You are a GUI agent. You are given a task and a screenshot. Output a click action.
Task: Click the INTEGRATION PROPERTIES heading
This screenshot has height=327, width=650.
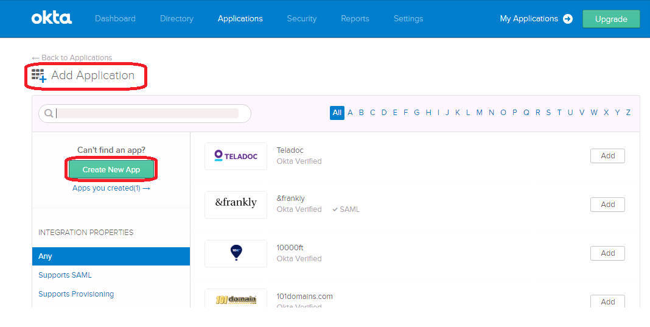[x=86, y=233]
